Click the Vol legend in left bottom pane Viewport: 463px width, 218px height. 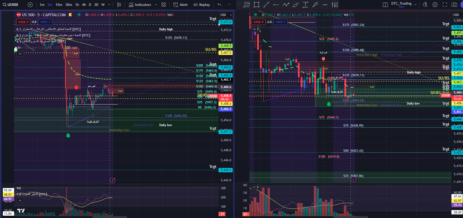click(19, 188)
